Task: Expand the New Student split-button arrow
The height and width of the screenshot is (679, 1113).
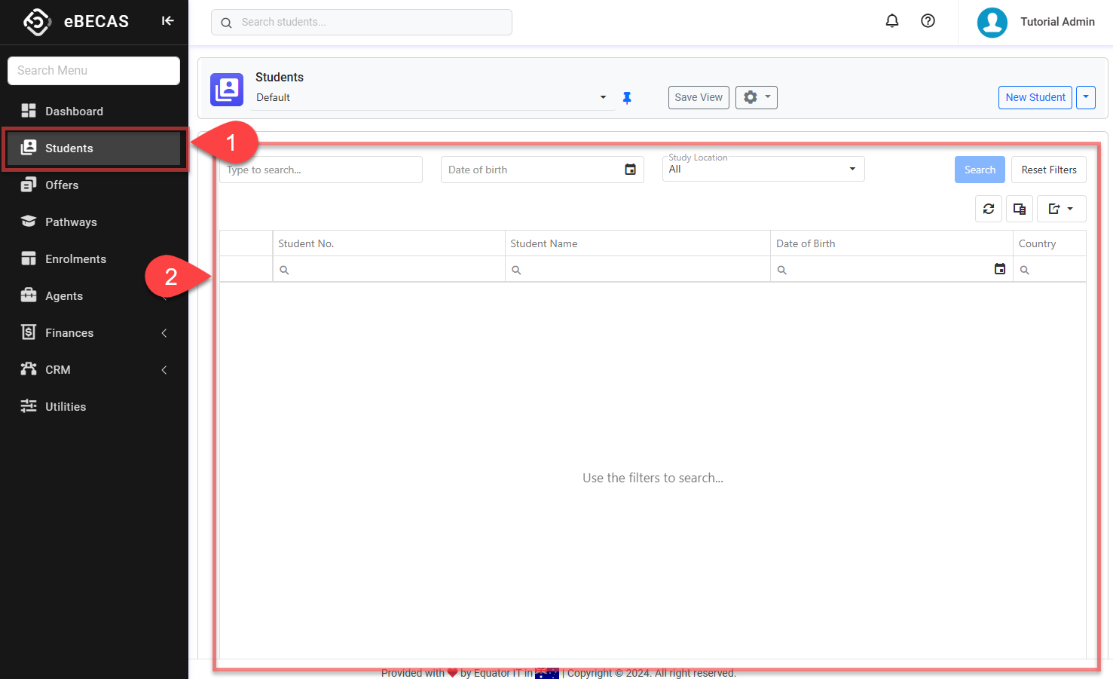Action: (x=1085, y=97)
